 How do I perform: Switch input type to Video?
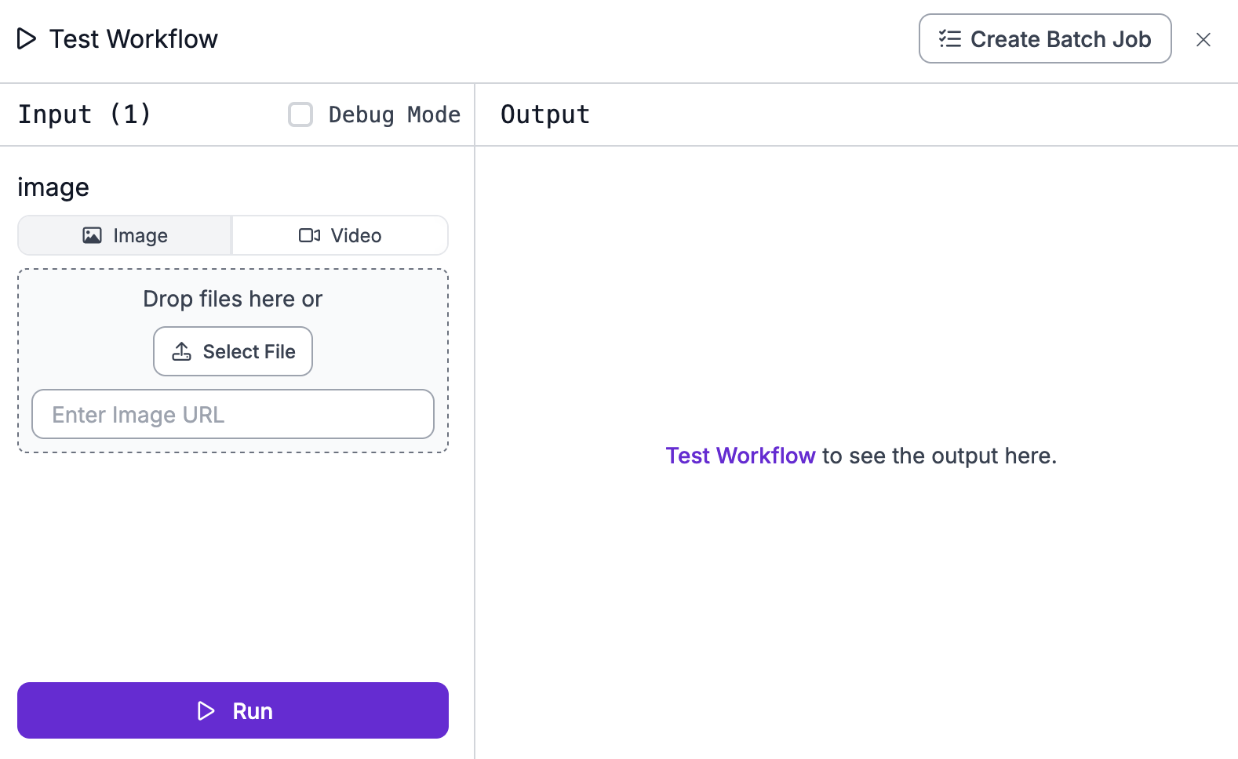[340, 235]
